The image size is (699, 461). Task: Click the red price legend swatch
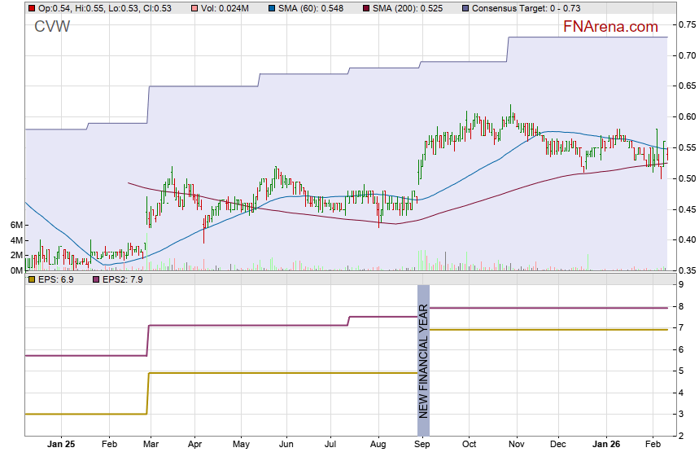(32, 8)
